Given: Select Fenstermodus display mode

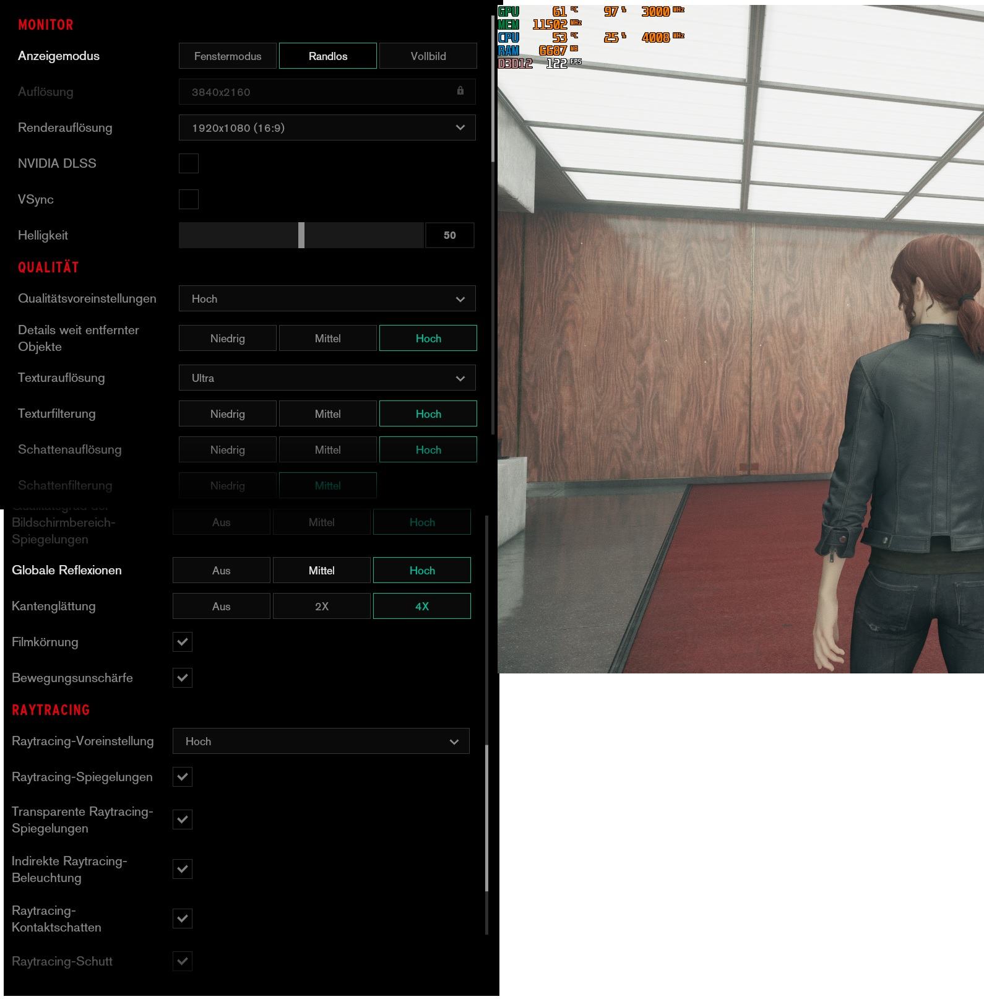Looking at the screenshot, I should point(228,56).
